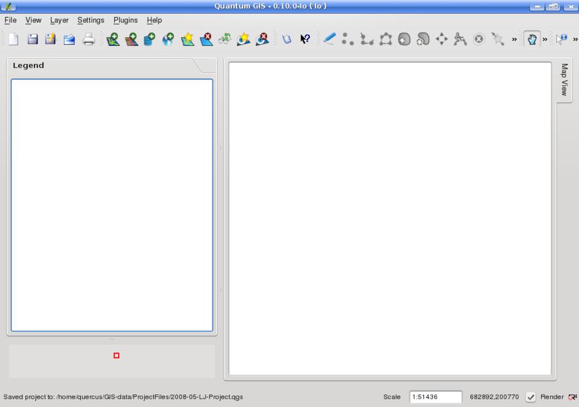Open the Plugins menu
This screenshot has height=407, width=579.
click(125, 20)
